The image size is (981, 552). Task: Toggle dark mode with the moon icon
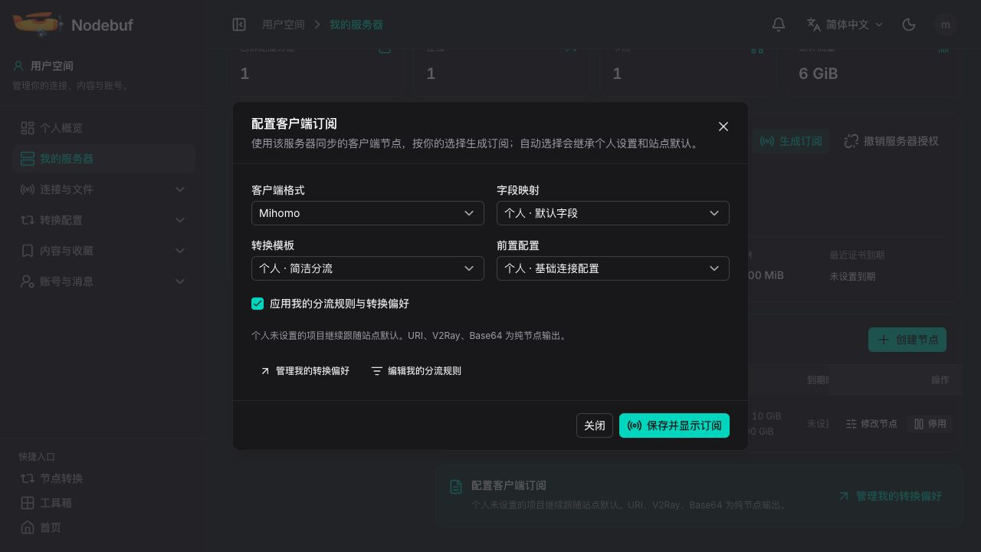click(x=909, y=25)
